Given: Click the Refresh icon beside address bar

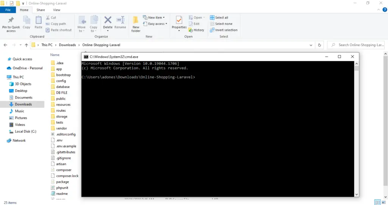Looking at the screenshot, I should tap(320, 45).
